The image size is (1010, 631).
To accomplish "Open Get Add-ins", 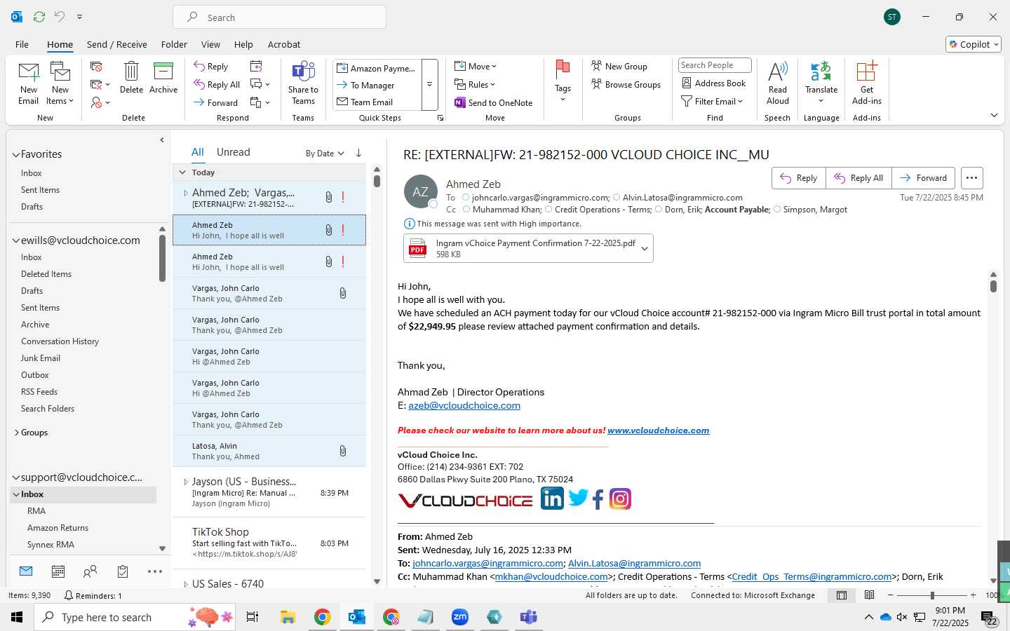I will [x=867, y=83].
